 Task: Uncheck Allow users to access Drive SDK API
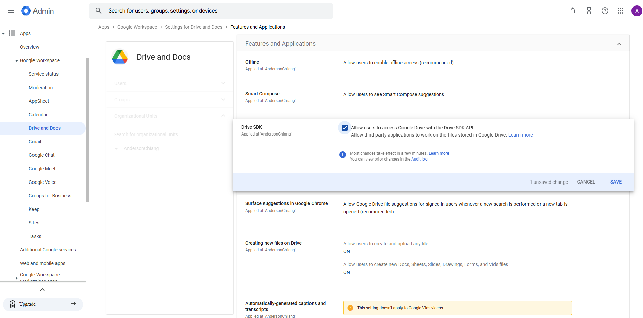point(345,128)
